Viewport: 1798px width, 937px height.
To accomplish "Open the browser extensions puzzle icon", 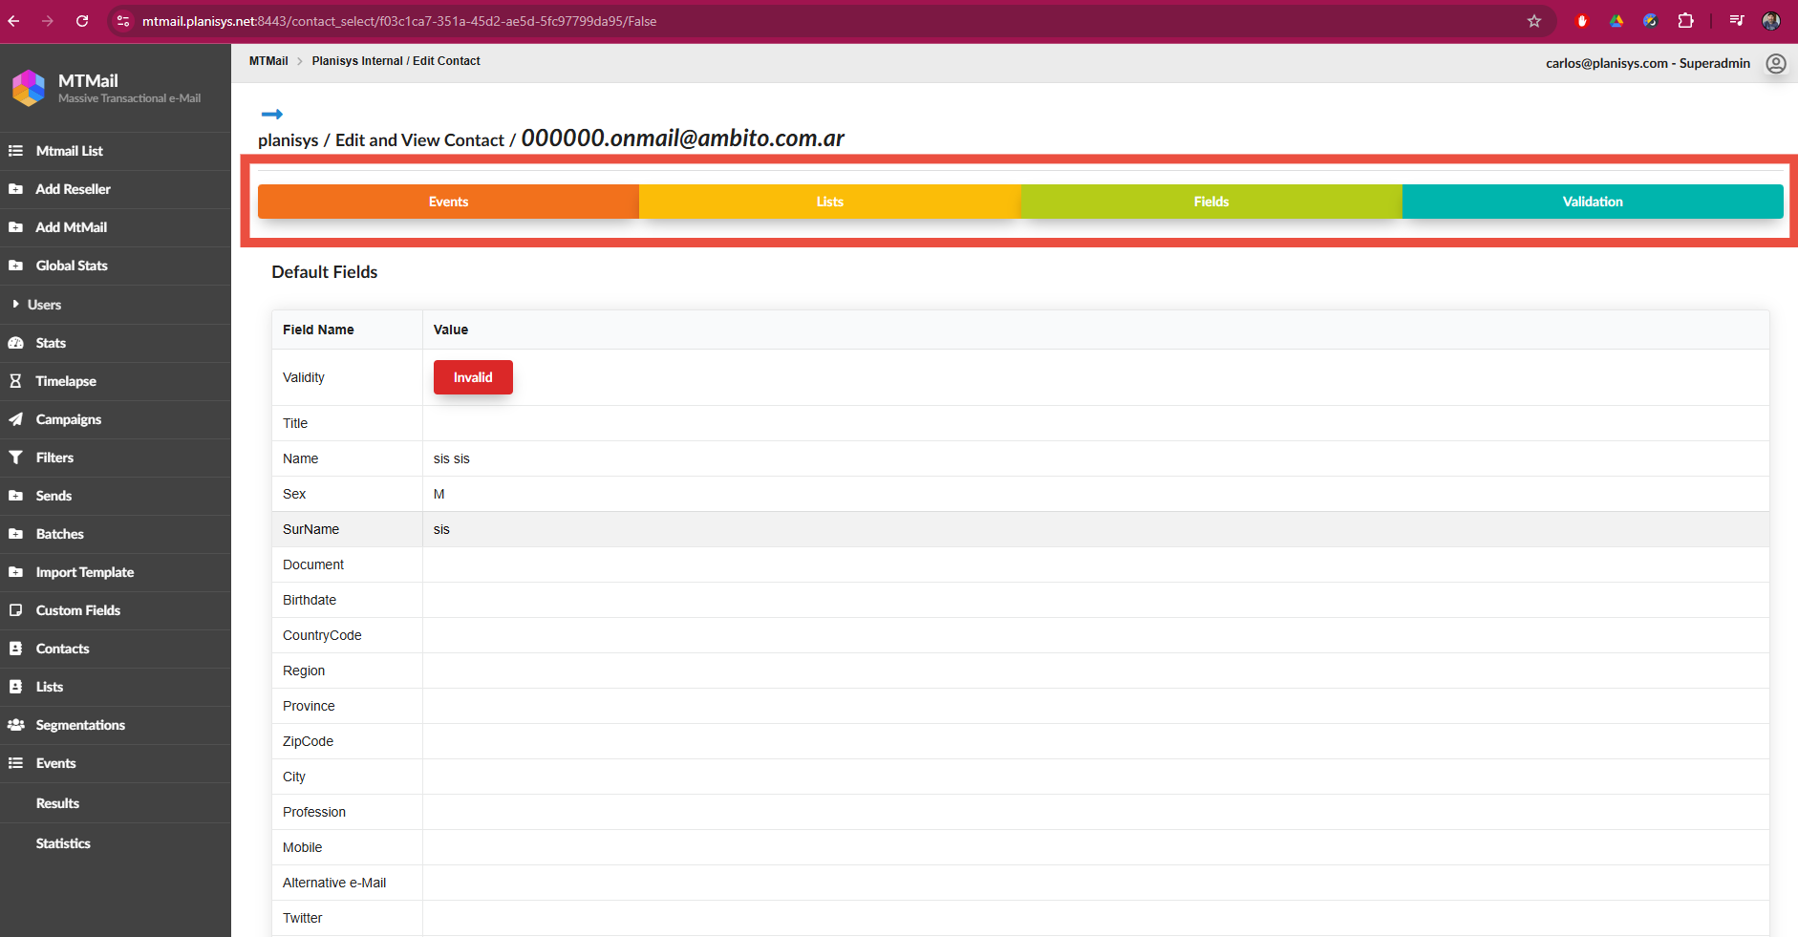I will 1685,21.
